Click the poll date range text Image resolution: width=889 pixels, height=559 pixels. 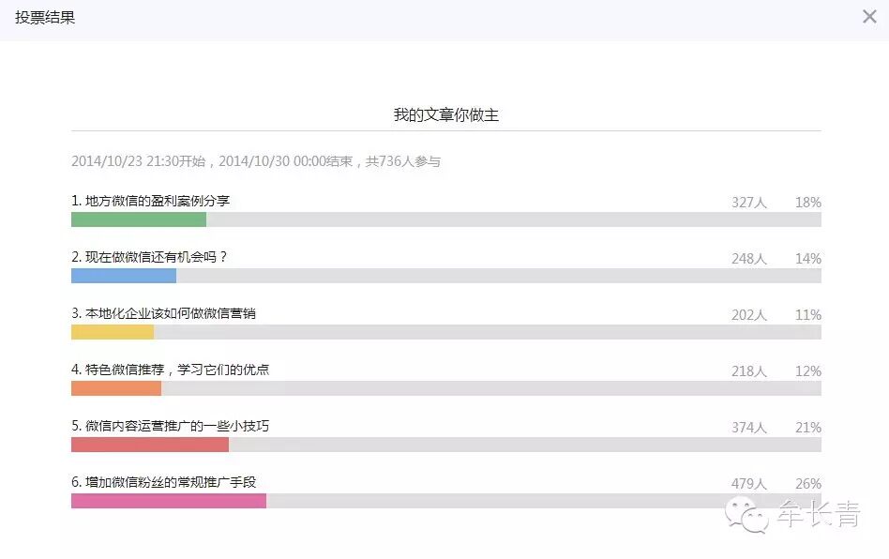[x=256, y=161]
